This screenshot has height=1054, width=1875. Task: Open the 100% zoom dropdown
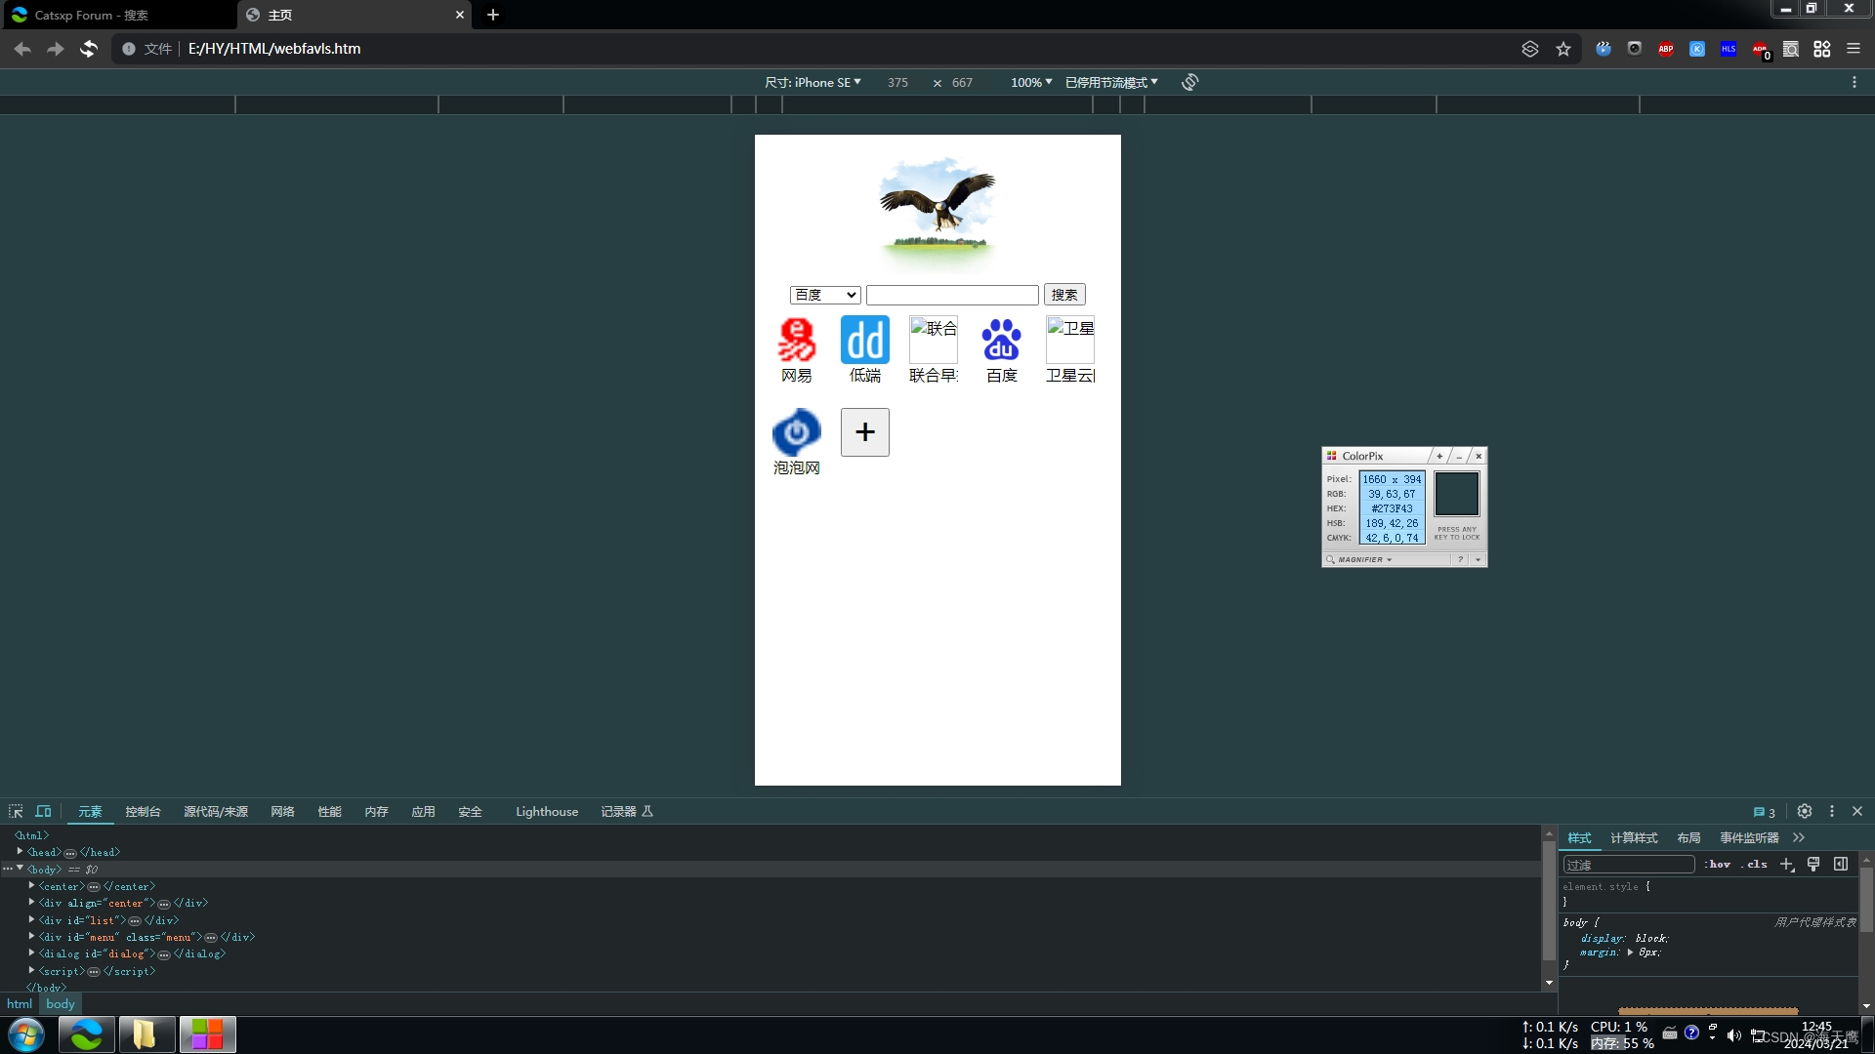tap(1031, 82)
